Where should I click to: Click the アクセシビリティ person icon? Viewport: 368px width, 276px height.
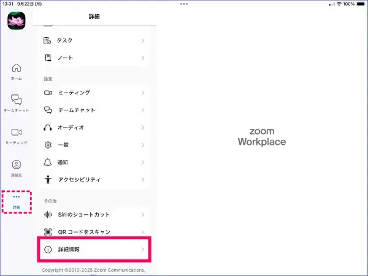point(48,180)
